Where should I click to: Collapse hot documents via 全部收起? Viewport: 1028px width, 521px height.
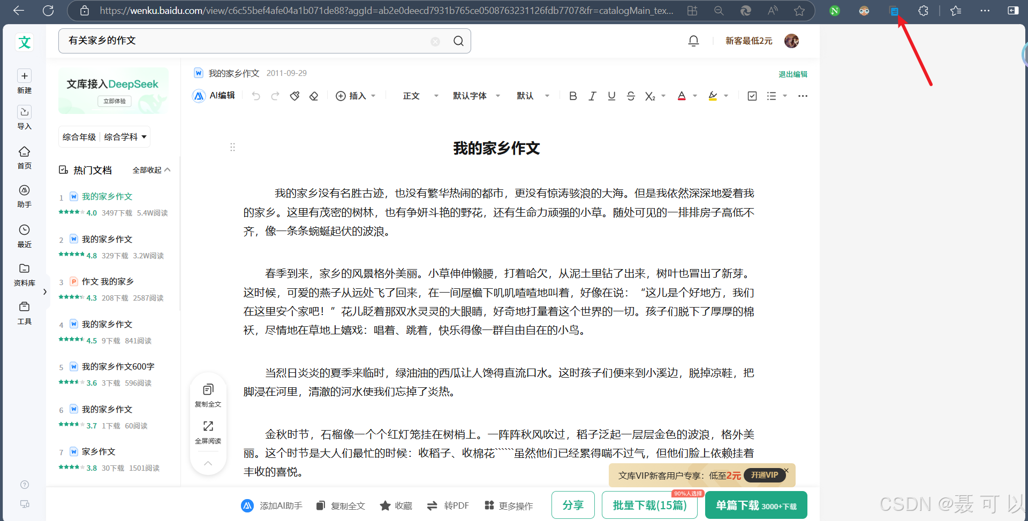click(x=152, y=170)
